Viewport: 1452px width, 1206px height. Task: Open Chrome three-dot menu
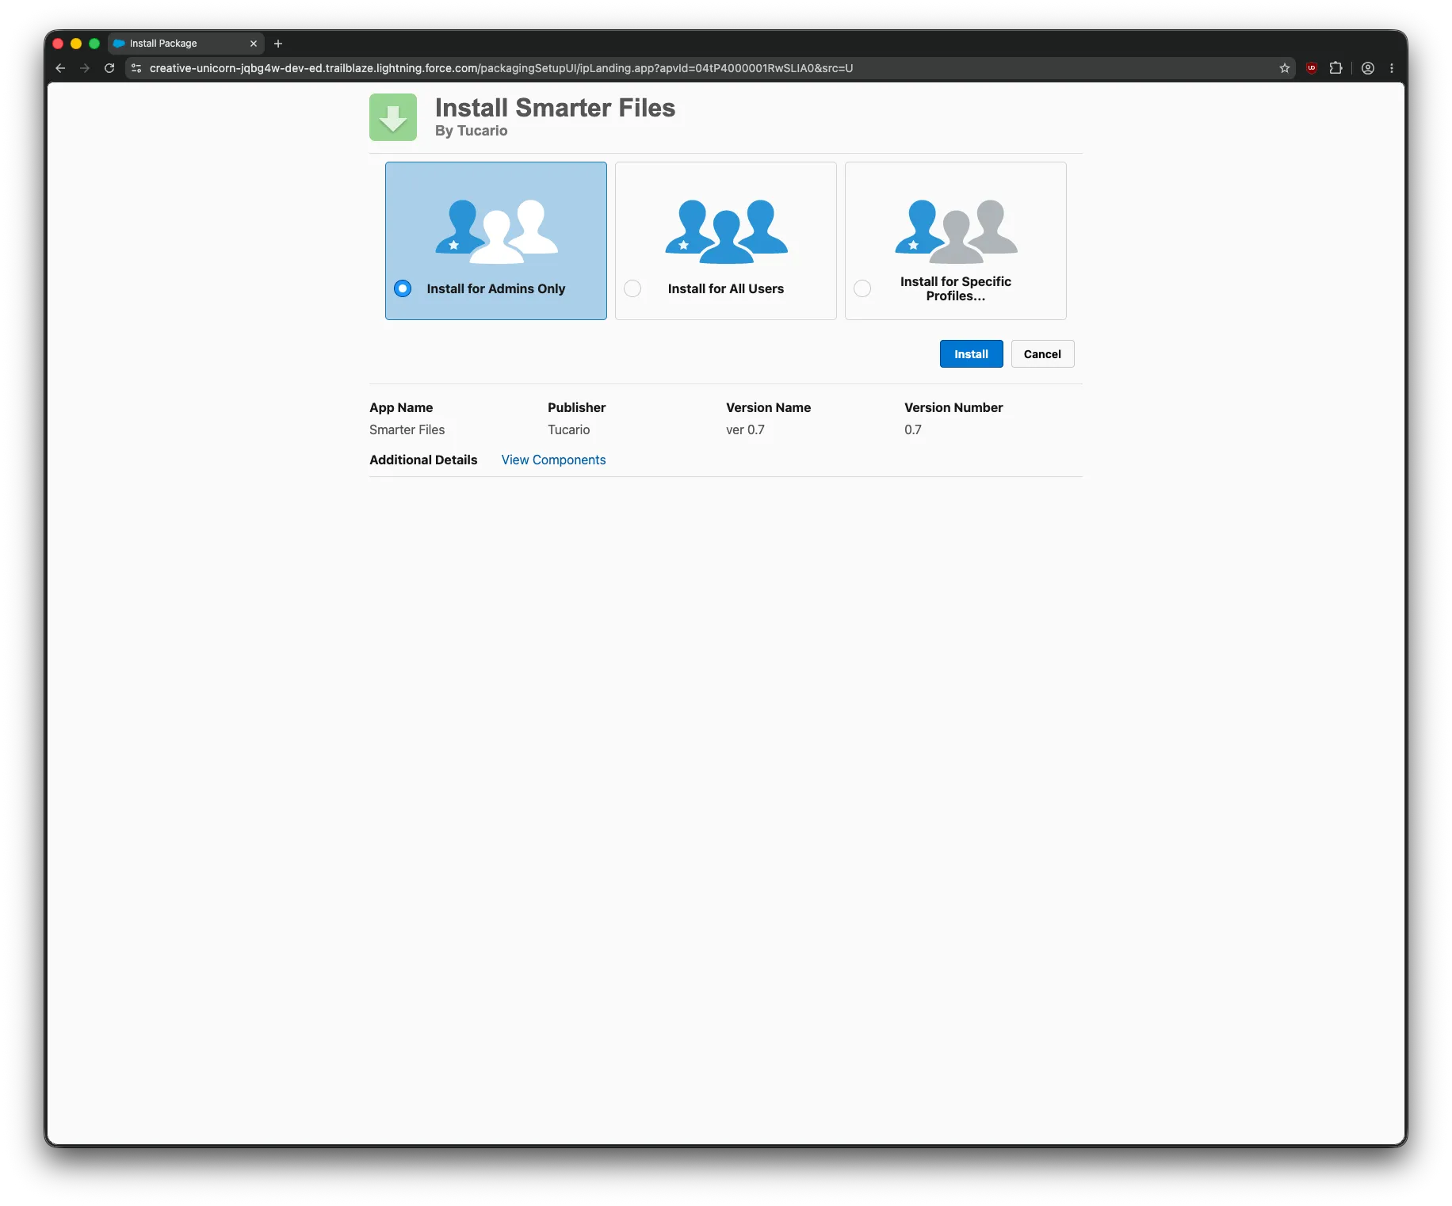tap(1392, 68)
